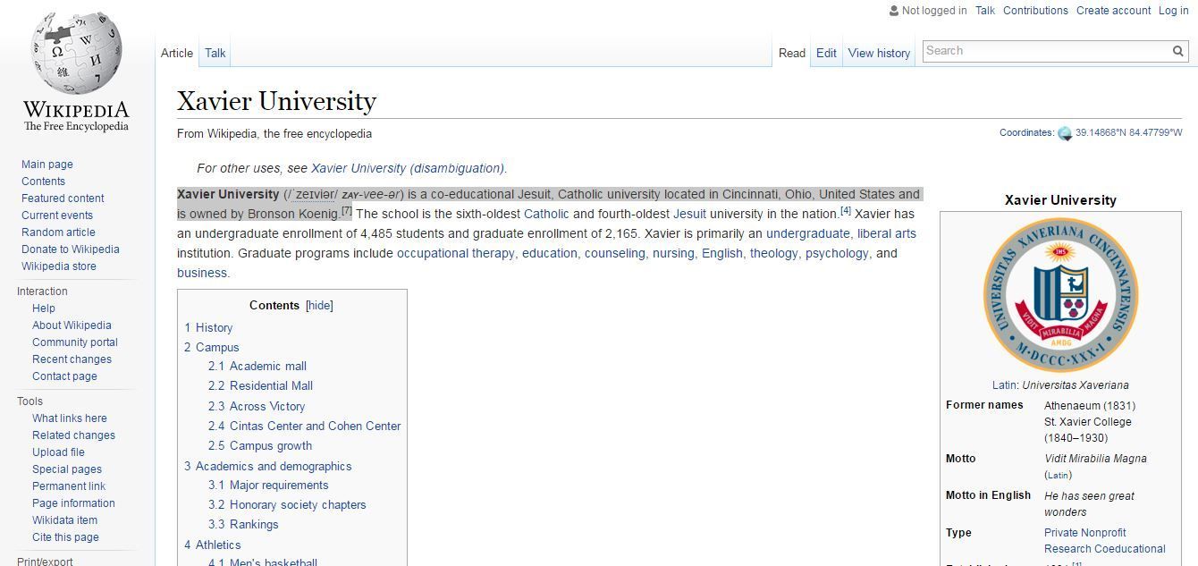Screen dimensions: 1198x566
Task: Click the coordinates globe icon
Action: tap(1065, 133)
